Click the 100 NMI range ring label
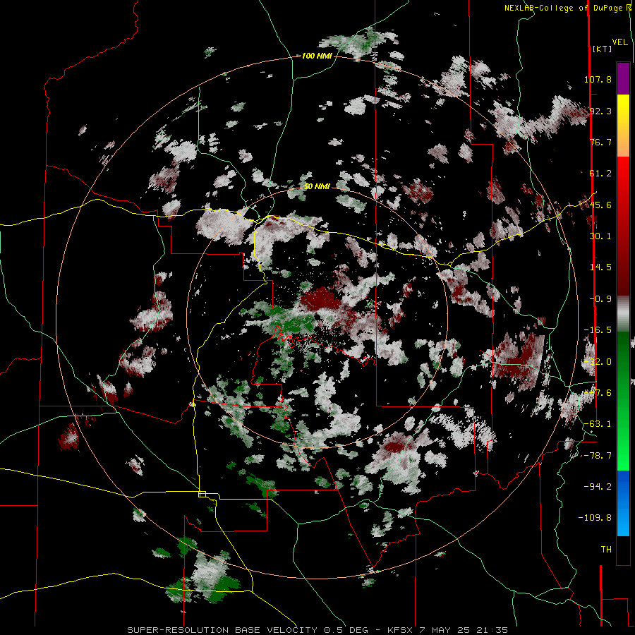The width and height of the screenshot is (635, 635). pos(317,56)
